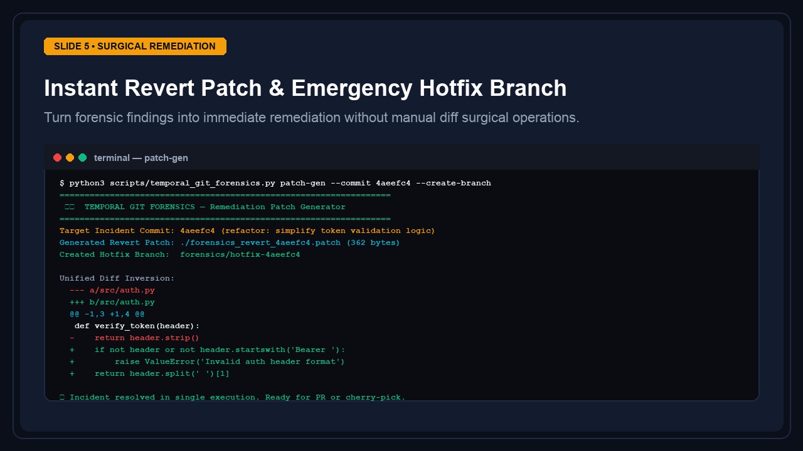803x451 pixels.
Task: Select the "@@ -1,3 +1,4 @@" hunk header
Action: pyautogui.click(x=107, y=314)
